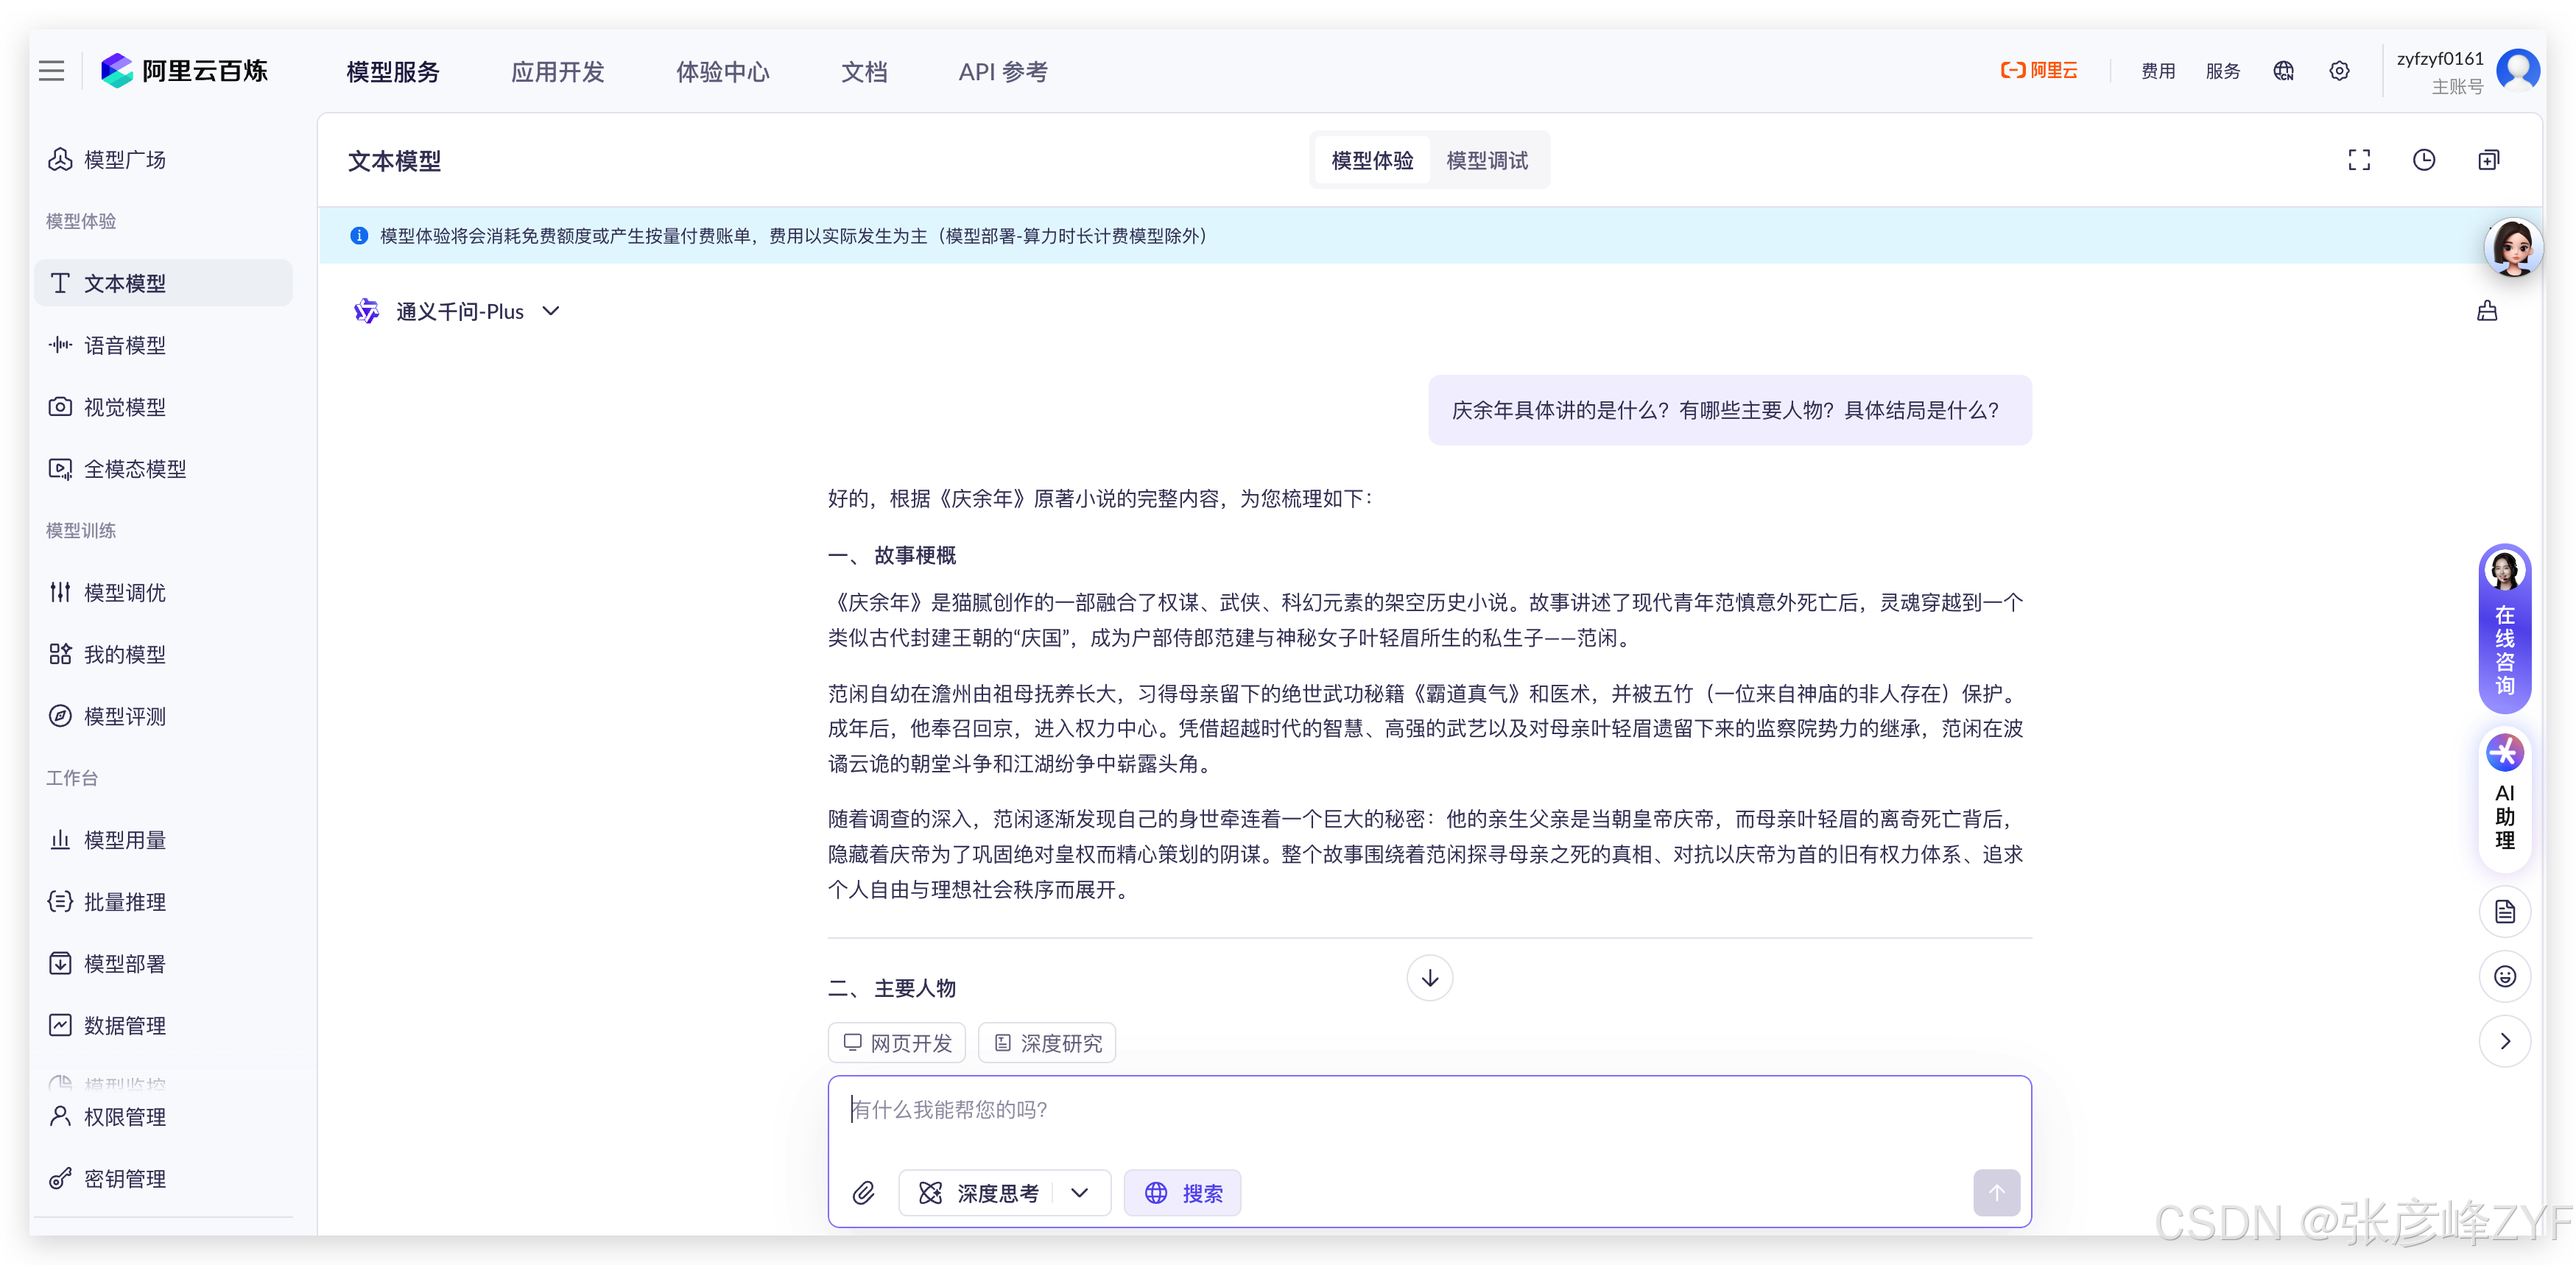The image size is (2576, 1265).
Task: Click the new conversation plus icon
Action: point(2489,160)
